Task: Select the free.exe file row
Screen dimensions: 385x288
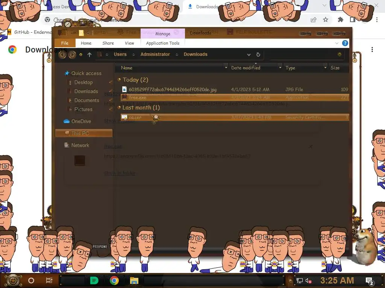Action: [235, 97]
